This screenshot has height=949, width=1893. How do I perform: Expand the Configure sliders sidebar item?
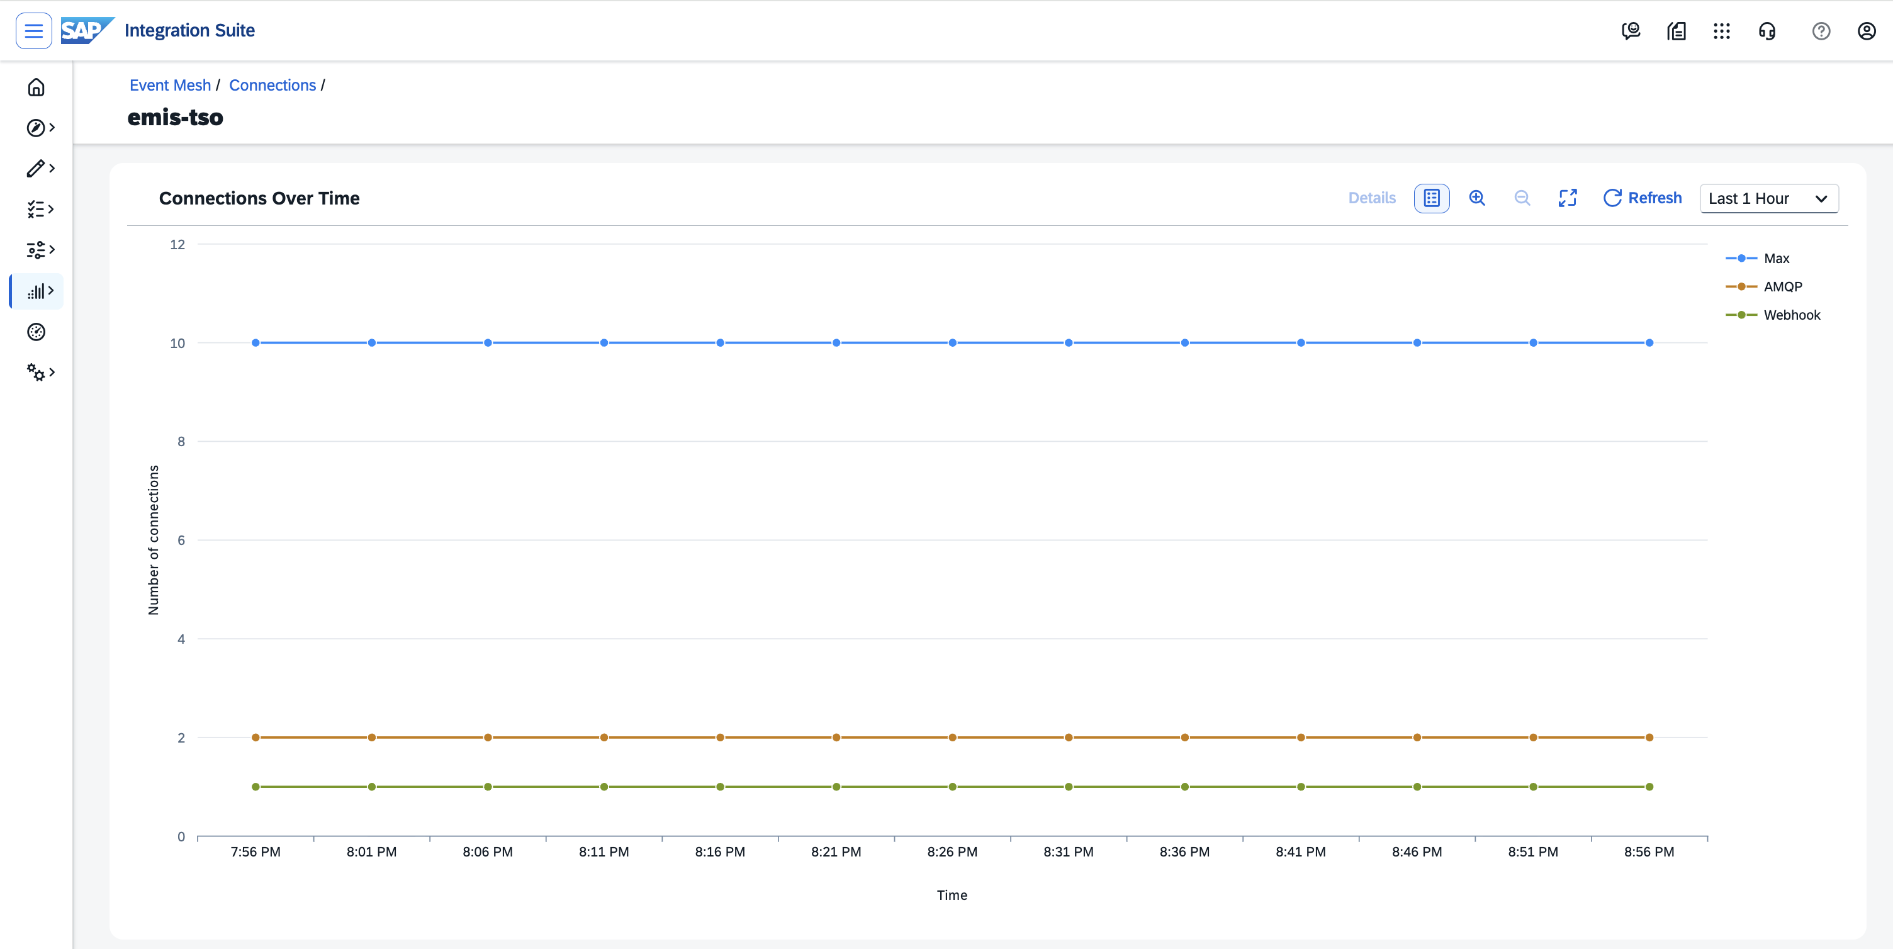coord(40,250)
